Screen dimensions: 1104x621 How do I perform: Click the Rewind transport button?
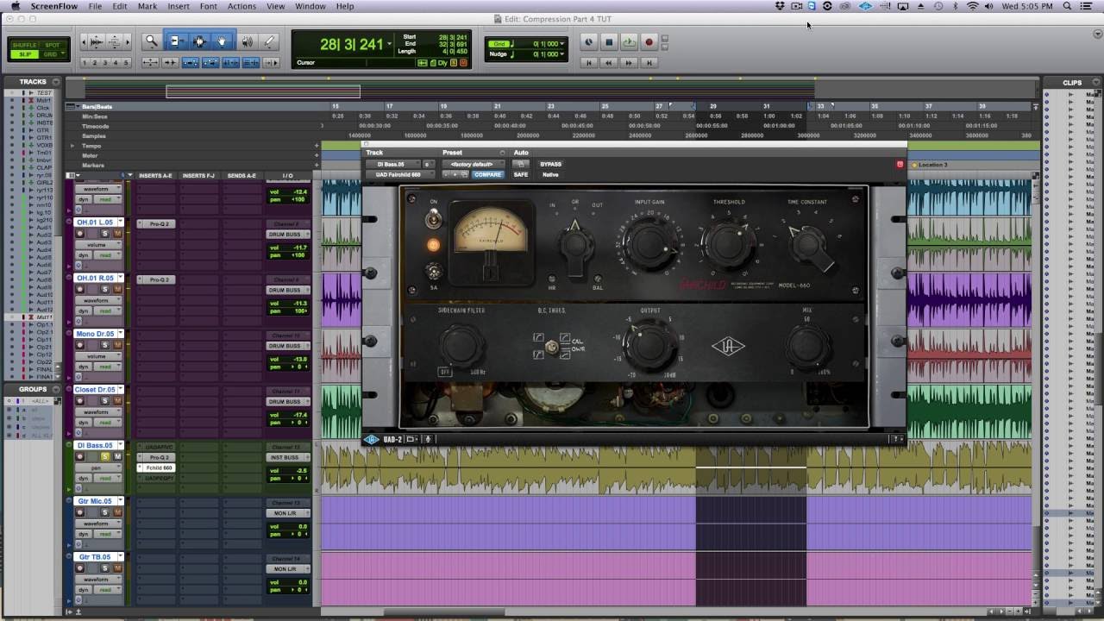[x=610, y=63]
